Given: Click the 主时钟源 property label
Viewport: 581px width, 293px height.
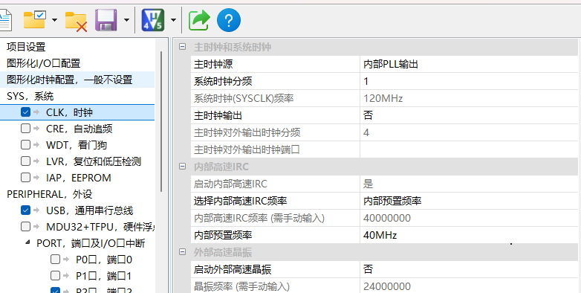Looking at the screenshot, I should point(213,64).
